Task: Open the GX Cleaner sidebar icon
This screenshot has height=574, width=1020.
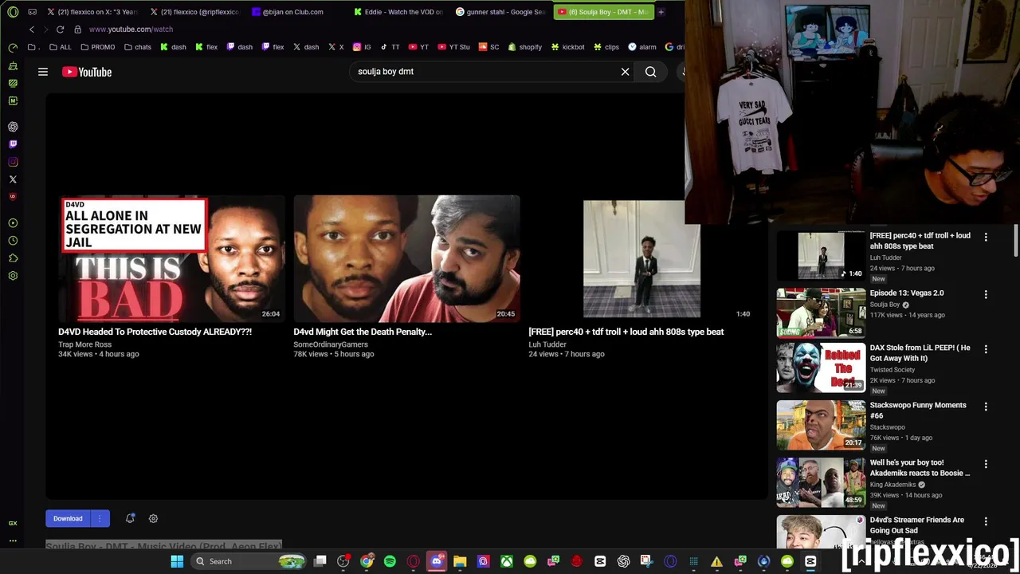Action: pyautogui.click(x=13, y=65)
